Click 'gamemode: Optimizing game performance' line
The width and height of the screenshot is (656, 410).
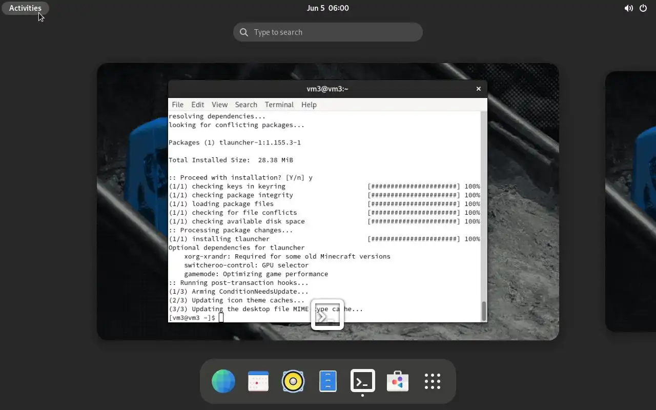click(256, 274)
